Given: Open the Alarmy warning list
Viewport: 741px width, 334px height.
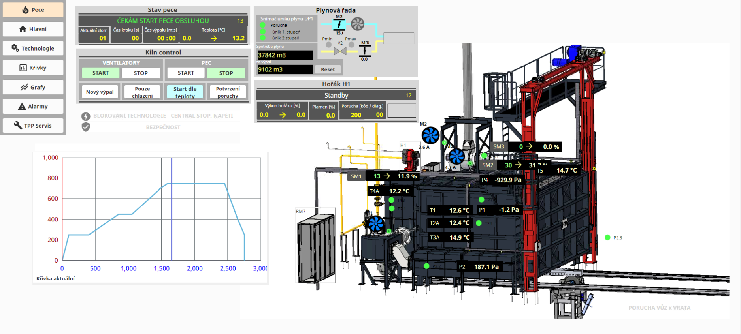Looking at the screenshot, I should (x=33, y=107).
